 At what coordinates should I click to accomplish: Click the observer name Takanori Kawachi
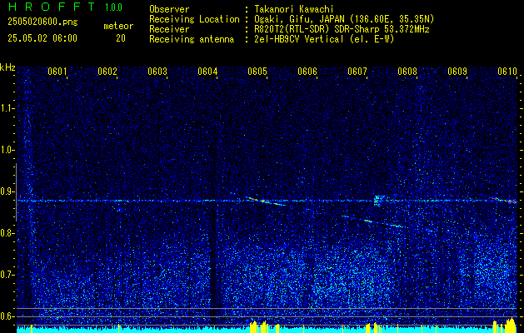click(294, 9)
